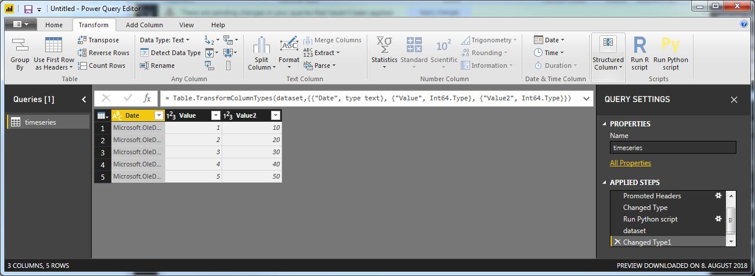Open the Split Column menu
The image size is (755, 276).
tap(261, 54)
